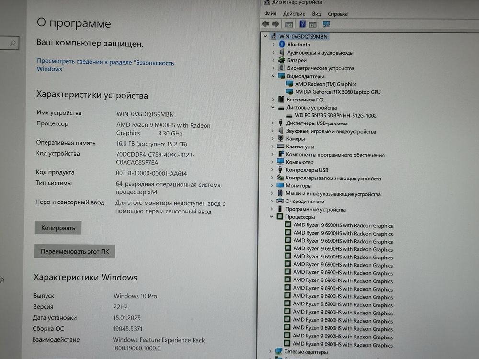
Task: Collapse the Видеоадаптеры category
Action: pyautogui.click(x=273, y=76)
